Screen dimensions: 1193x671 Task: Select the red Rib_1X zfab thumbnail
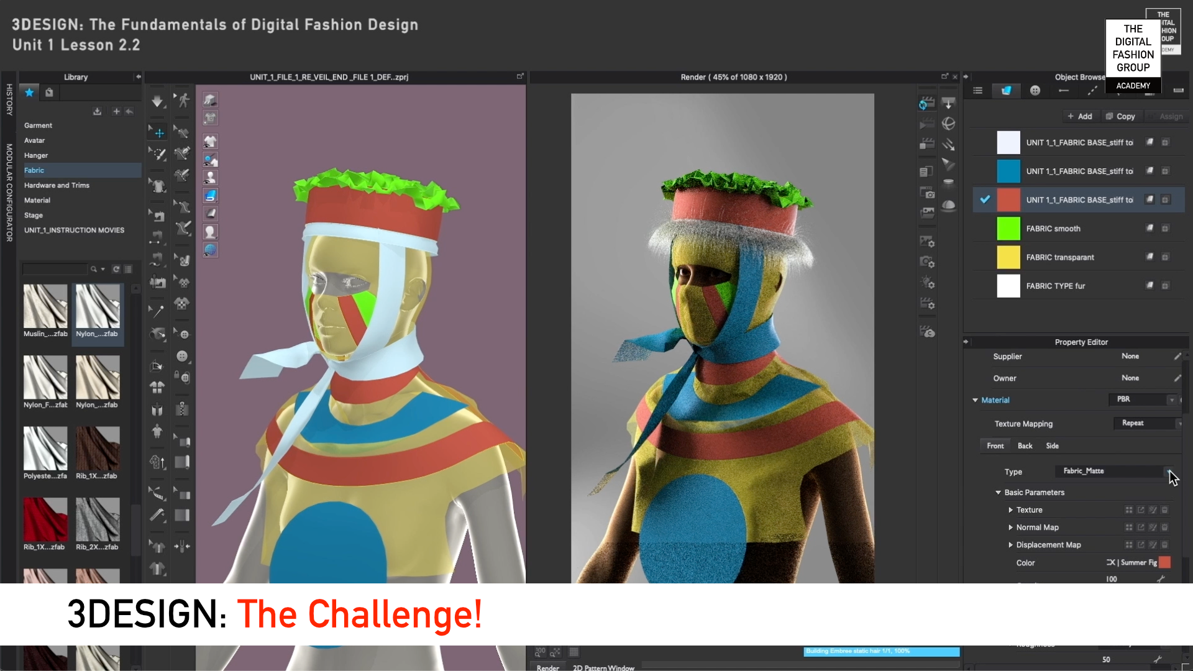coord(45,519)
